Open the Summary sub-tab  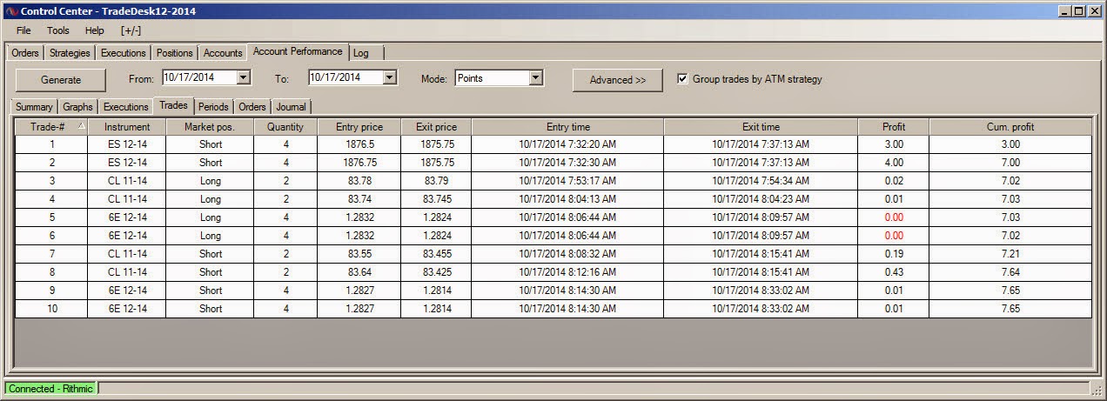(x=34, y=107)
